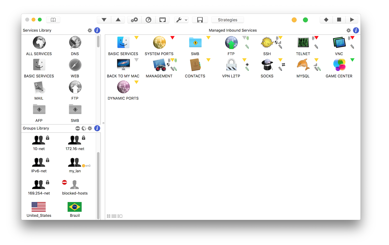Click the Strategies button
This screenshot has height=245, width=389.
(227, 20)
